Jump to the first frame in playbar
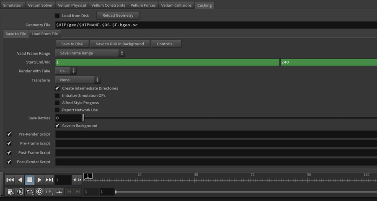The image size is (377, 201). (x=10, y=180)
